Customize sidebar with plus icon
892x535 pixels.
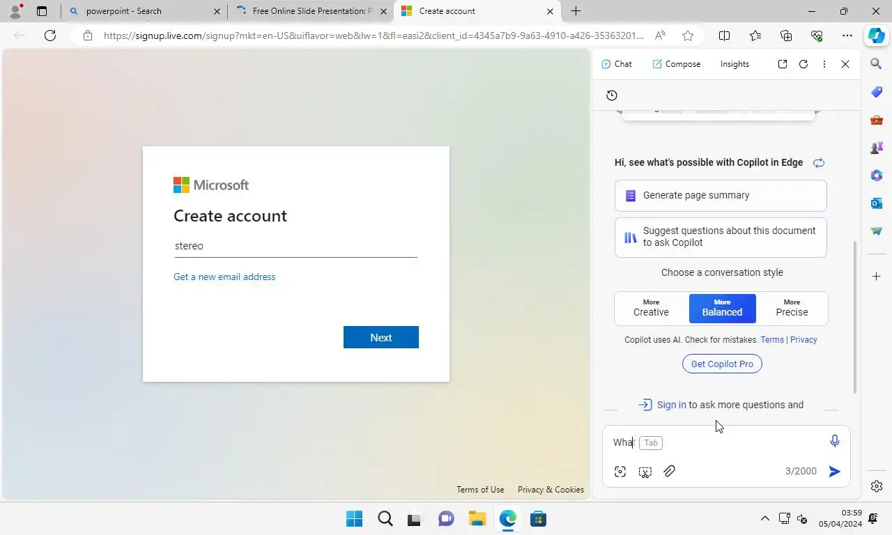(877, 277)
